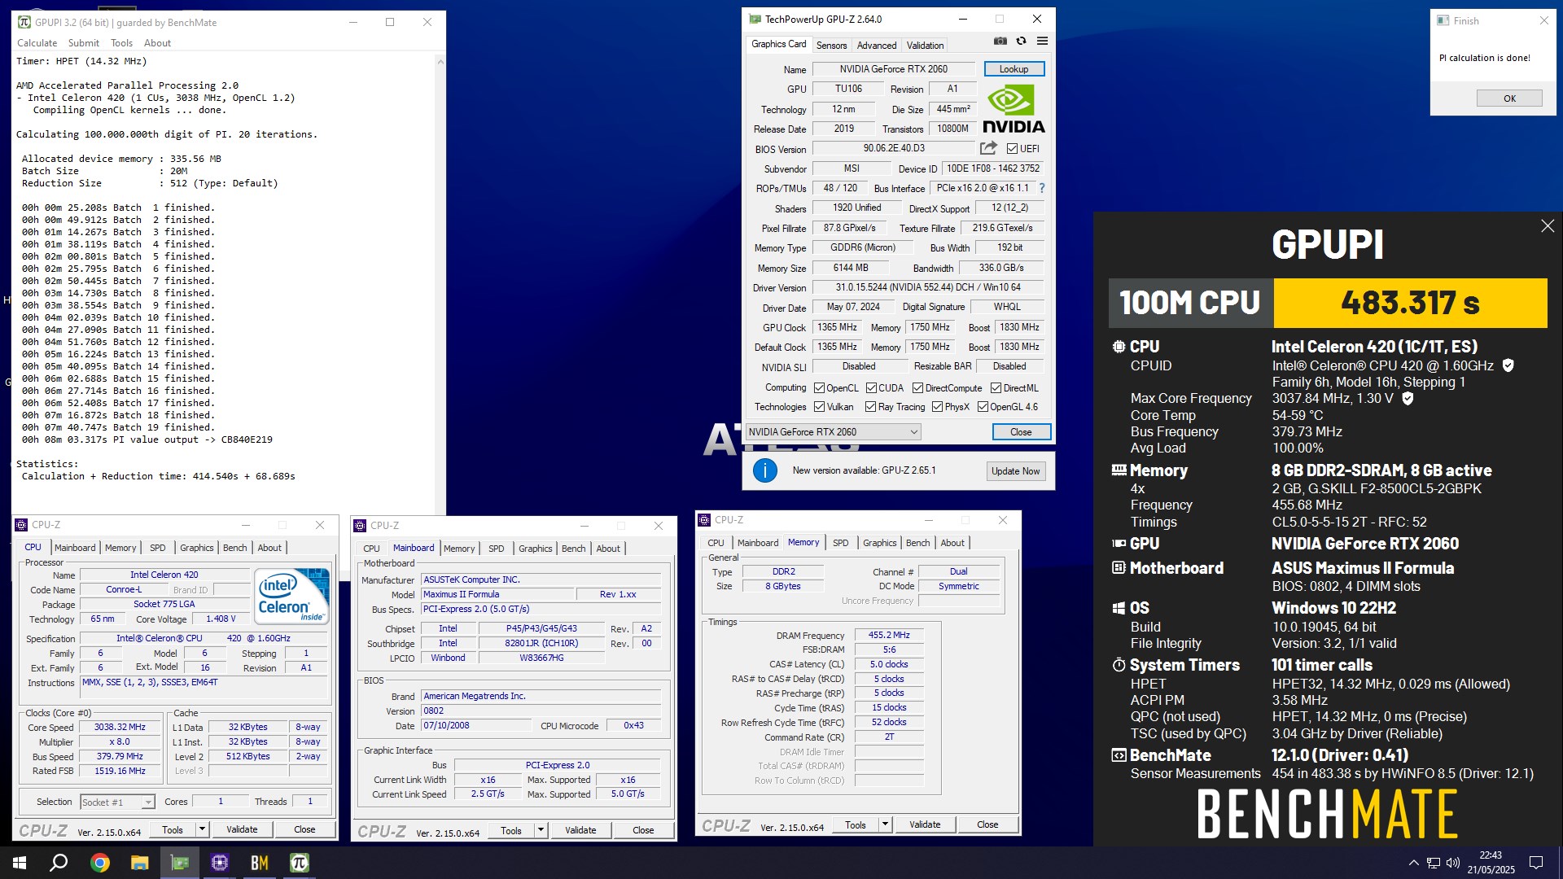Click the Tools button in CPU-Z Memory window
Viewport: 1563px width, 879px height.
pyautogui.click(x=855, y=824)
